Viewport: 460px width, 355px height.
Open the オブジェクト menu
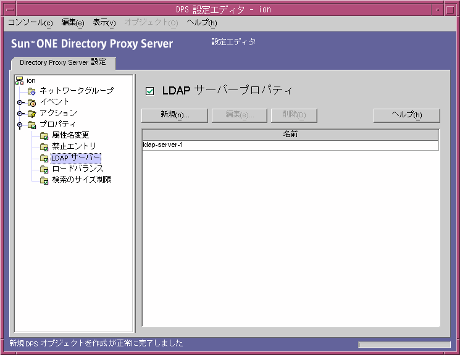coord(151,23)
